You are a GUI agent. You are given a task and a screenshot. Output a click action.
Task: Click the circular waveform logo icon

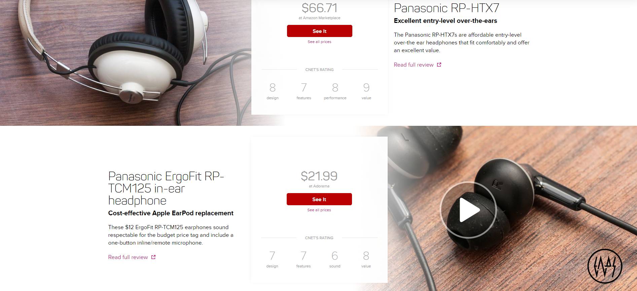pyautogui.click(x=605, y=266)
